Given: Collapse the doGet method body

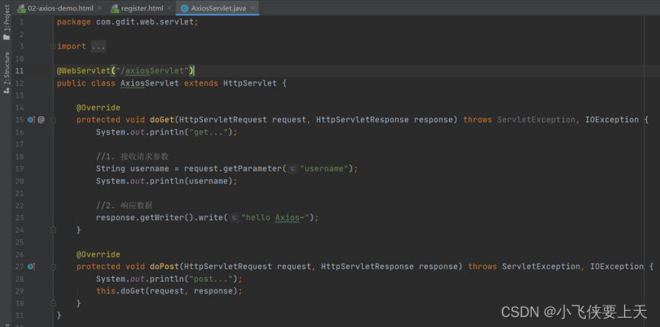Looking at the screenshot, I should point(53,120).
